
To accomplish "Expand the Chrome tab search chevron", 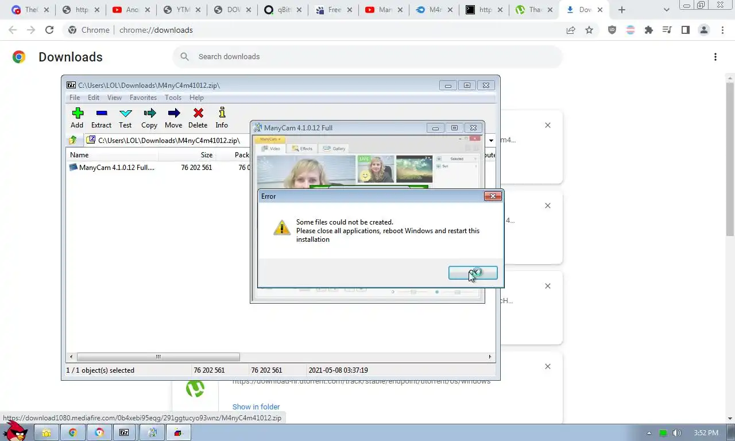I will click(x=667, y=10).
